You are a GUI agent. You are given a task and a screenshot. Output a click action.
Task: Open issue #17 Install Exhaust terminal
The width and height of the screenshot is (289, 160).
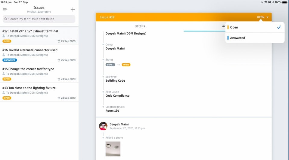pyautogui.click(x=39, y=36)
